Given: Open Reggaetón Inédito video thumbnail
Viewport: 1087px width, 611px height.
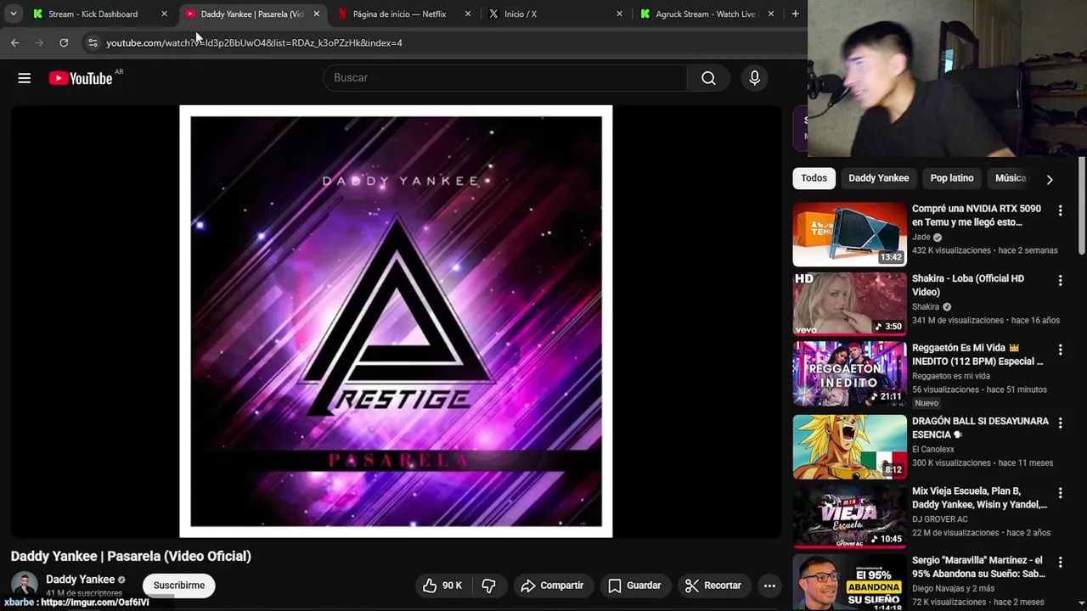Looking at the screenshot, I should (849, 373).
